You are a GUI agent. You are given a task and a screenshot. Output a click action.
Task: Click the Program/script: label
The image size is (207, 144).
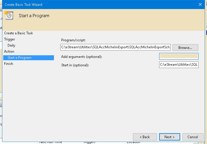[x=73, y=40]
